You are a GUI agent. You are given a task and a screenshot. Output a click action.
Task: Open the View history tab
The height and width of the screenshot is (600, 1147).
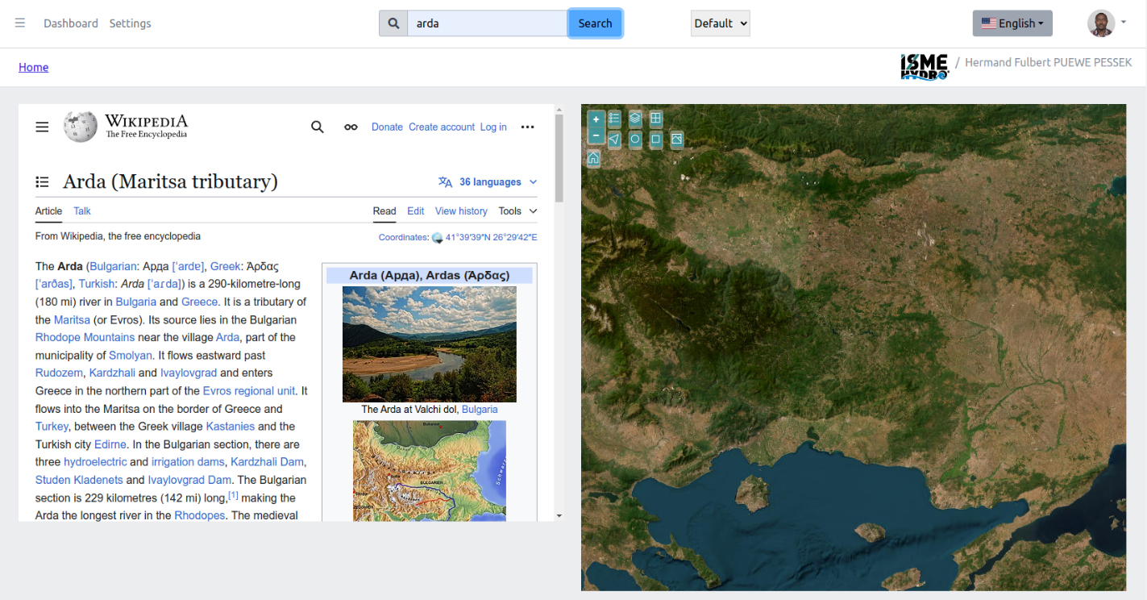(461, 211)
